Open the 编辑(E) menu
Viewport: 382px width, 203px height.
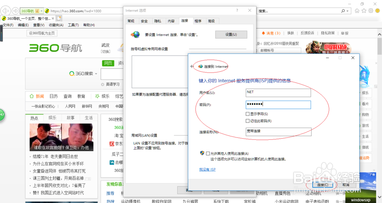coord(23,25)
